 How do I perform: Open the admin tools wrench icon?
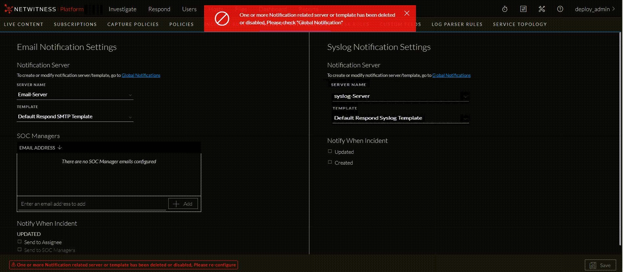pos(542,9)
